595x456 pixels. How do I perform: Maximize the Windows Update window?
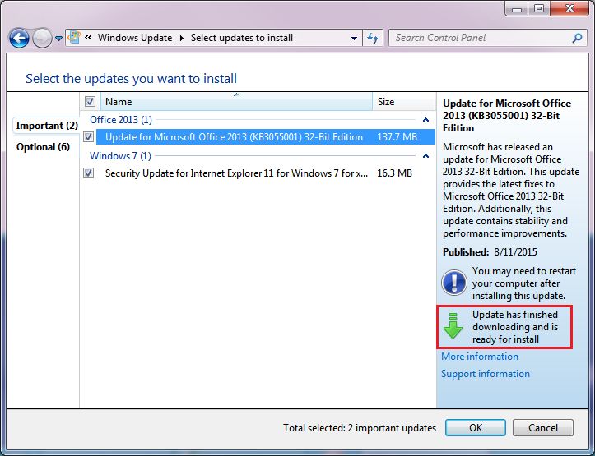[x=539, y=8]
